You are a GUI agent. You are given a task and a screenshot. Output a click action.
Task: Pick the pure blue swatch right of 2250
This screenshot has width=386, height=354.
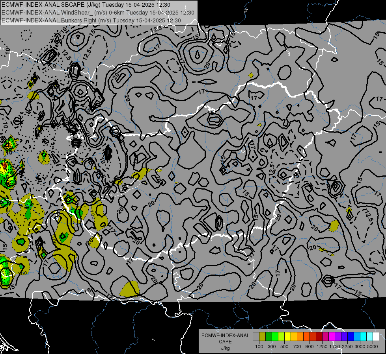pos(351,336)
